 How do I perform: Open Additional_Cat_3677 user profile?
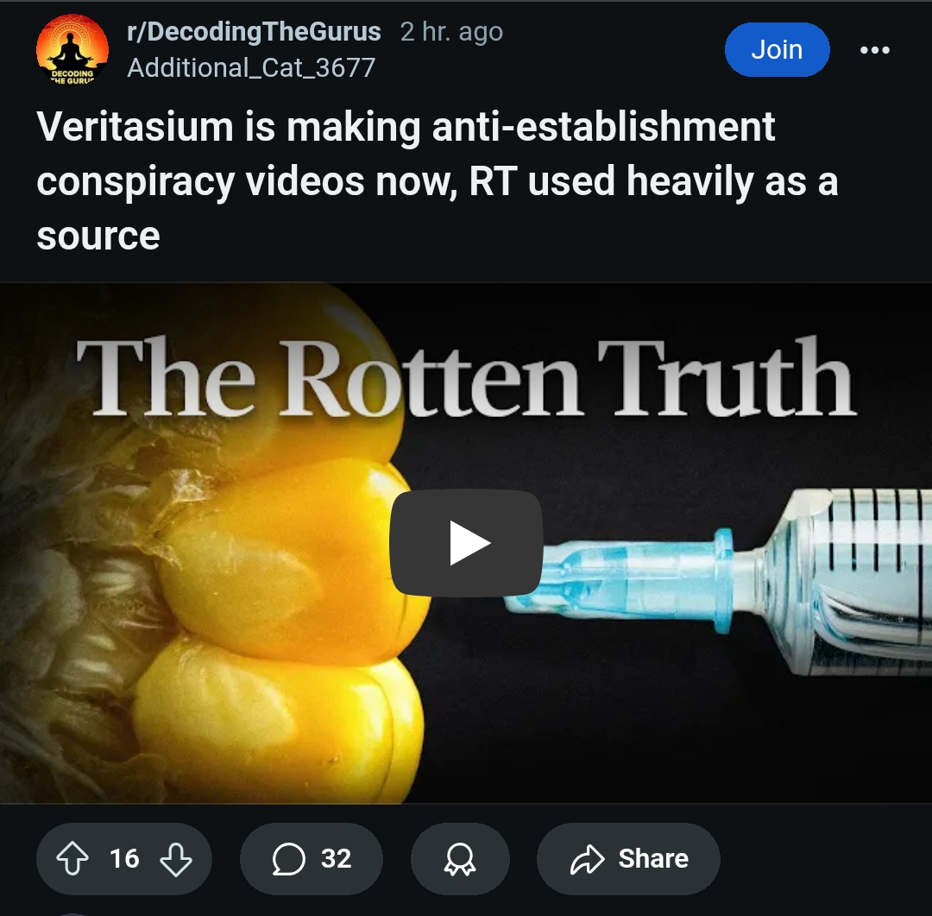click(x=251, y=68)
